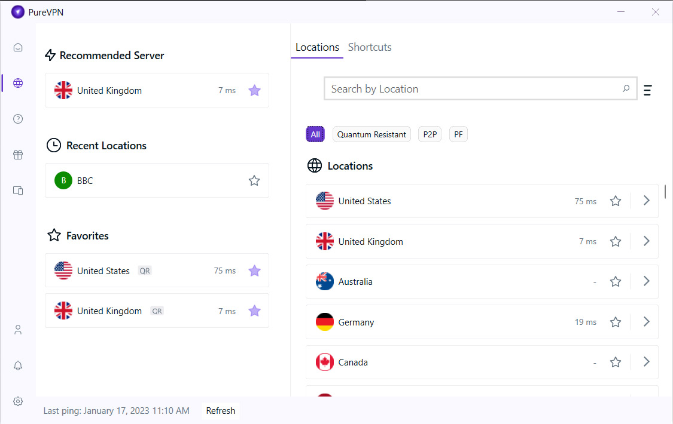
Task: Close the PureVPN window
Action: tap(656, 12)
